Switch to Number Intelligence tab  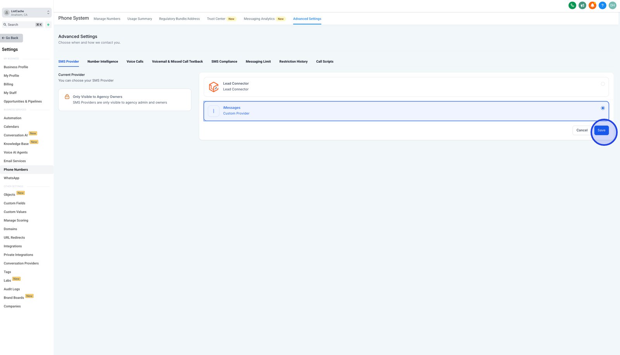point(103,61)
